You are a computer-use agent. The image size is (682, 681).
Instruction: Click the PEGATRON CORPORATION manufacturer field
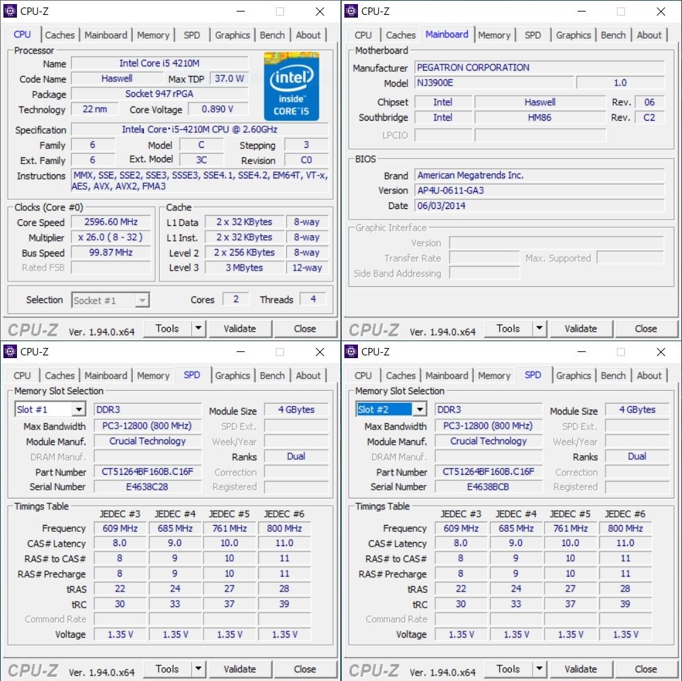540,67
